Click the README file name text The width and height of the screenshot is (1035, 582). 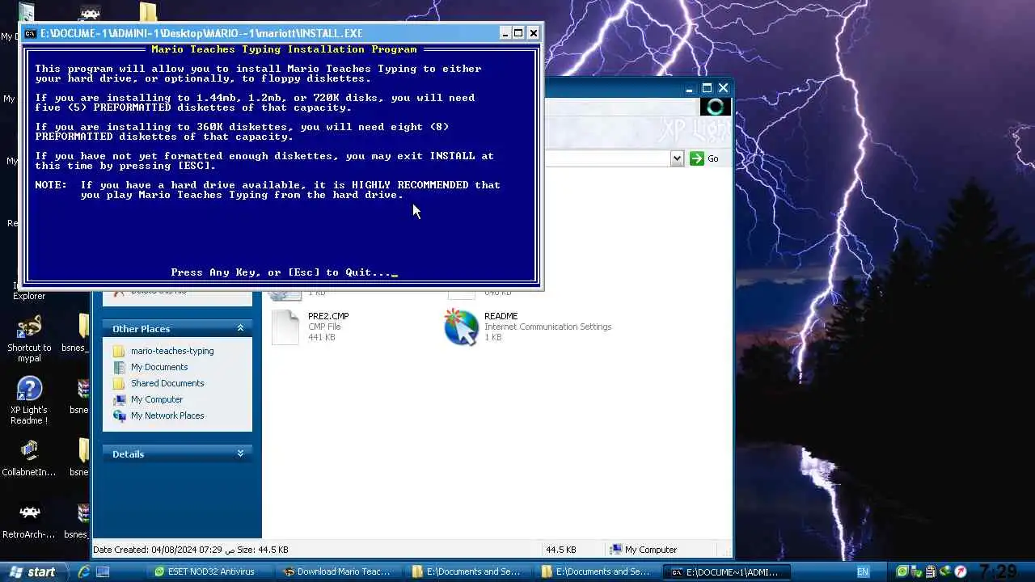coord(501,316)
